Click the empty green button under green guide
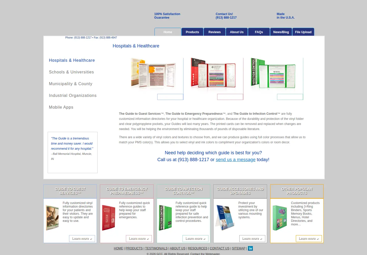 (x=290, y=97)
